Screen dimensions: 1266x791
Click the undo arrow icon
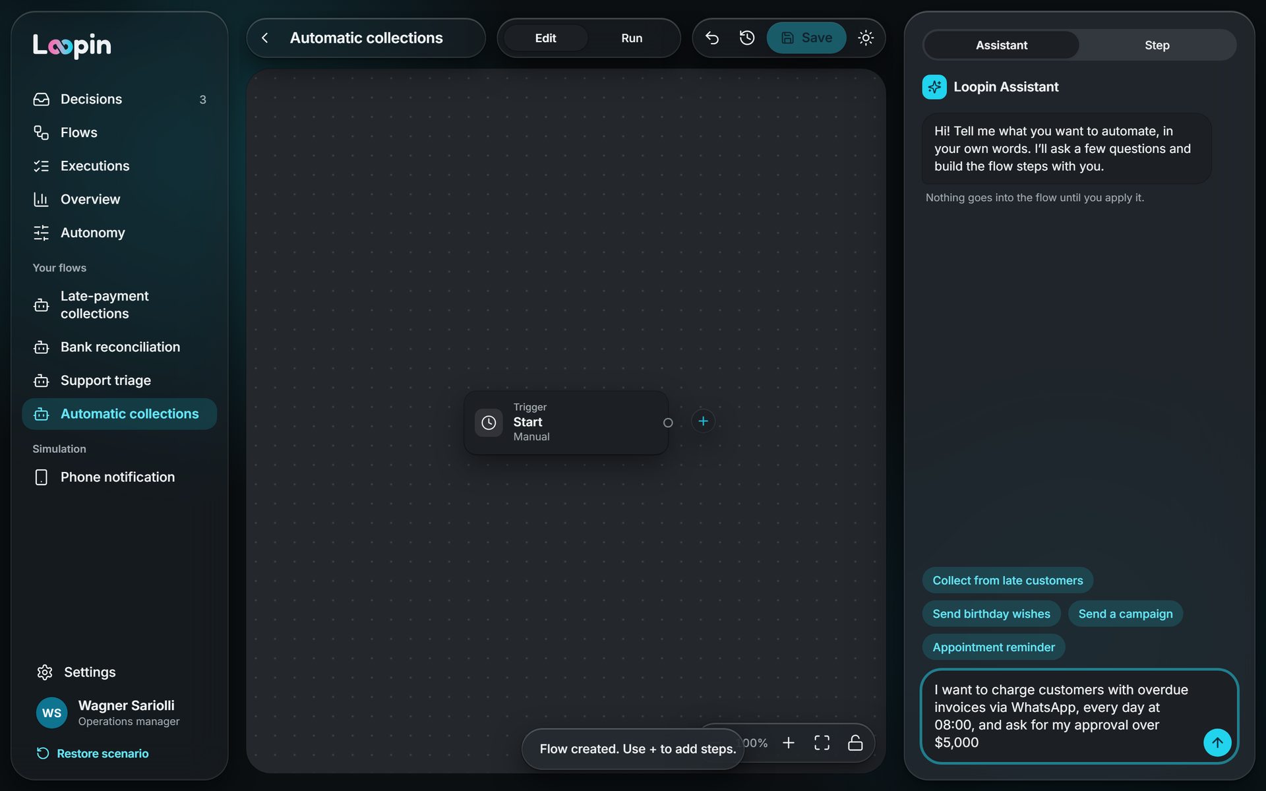pyautogui.click(x=712, y=38)
